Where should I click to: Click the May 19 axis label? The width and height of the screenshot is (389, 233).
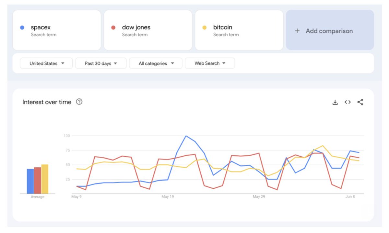pos(168,197)
